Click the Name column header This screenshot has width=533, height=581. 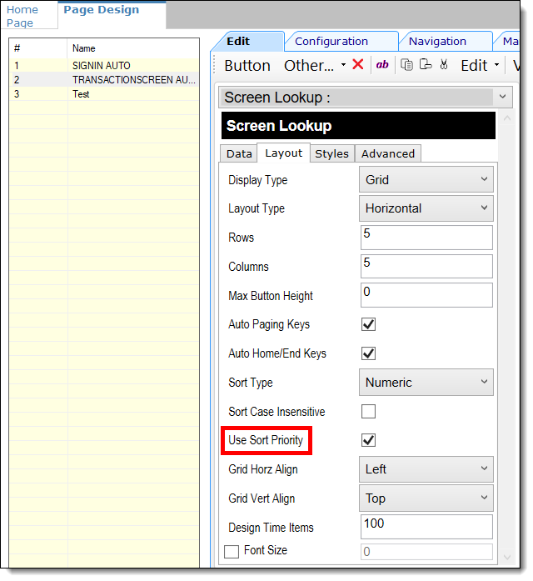[x=133, y=48]
